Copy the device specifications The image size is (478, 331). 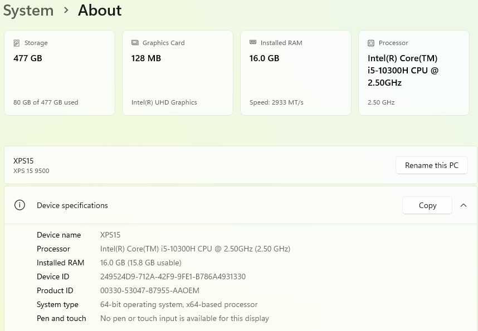pos(427,205)
